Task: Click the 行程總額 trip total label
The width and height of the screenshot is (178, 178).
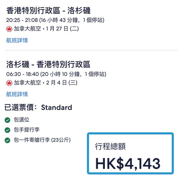Action: [110, 146]
